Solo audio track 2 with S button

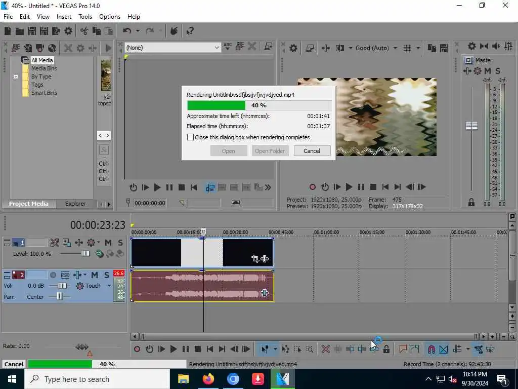[106, 275]
